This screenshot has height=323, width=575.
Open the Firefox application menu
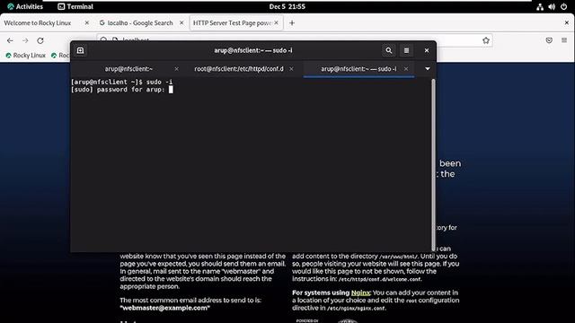click(x=564, y=40)
